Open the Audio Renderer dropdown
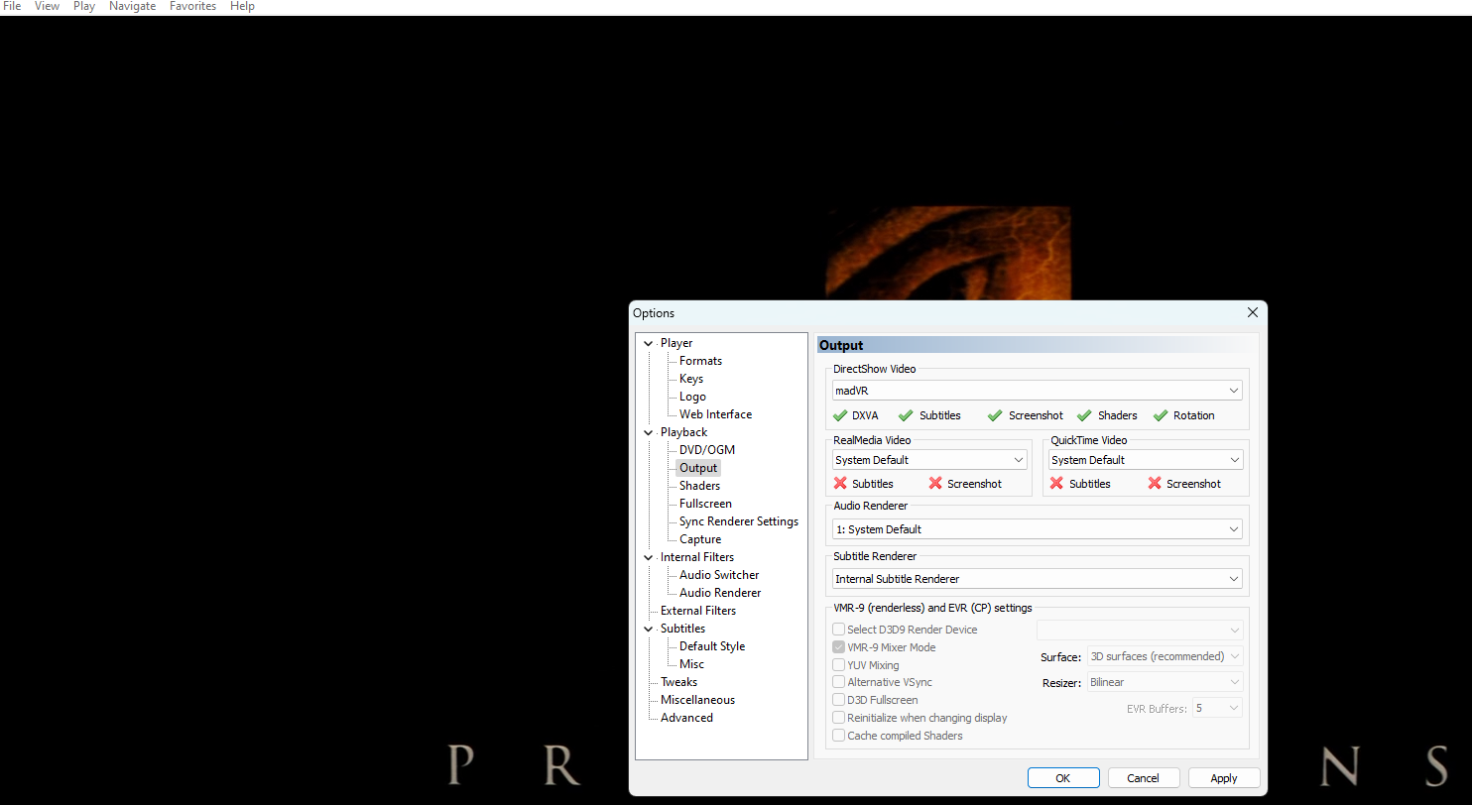This screenshot has height=805, width=1472. tap(1037, 529)
